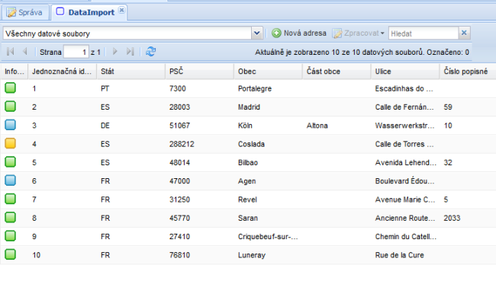This screenshot has height=281, width=496.
Task: Click the Calle de Torres ... street cell
Action: [404, 144]
